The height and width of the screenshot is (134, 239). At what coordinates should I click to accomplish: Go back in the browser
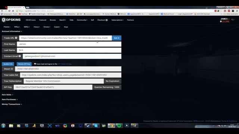[2, 11]
